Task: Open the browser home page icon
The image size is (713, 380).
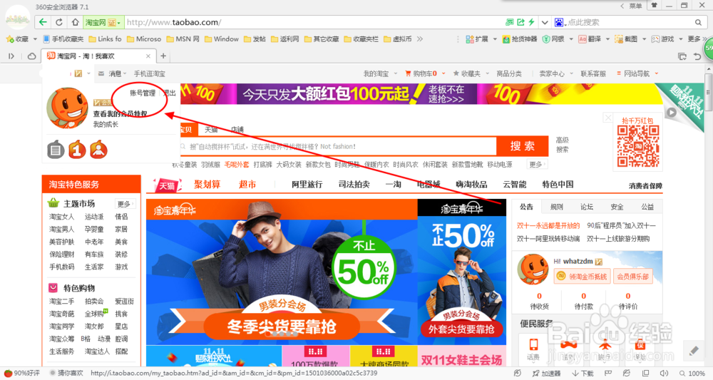Action: (x=75, y=22)
